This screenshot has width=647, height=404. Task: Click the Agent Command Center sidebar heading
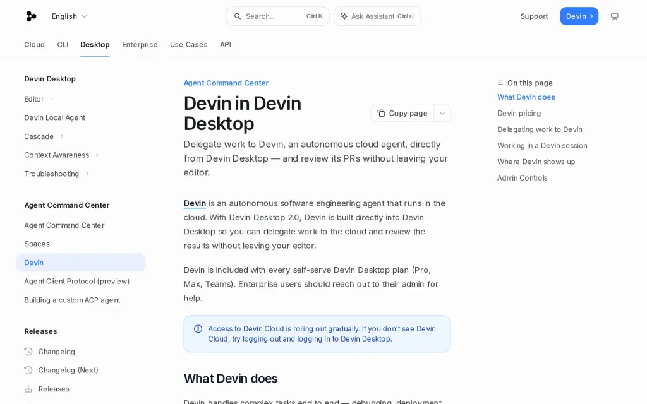tap(67, 205)
